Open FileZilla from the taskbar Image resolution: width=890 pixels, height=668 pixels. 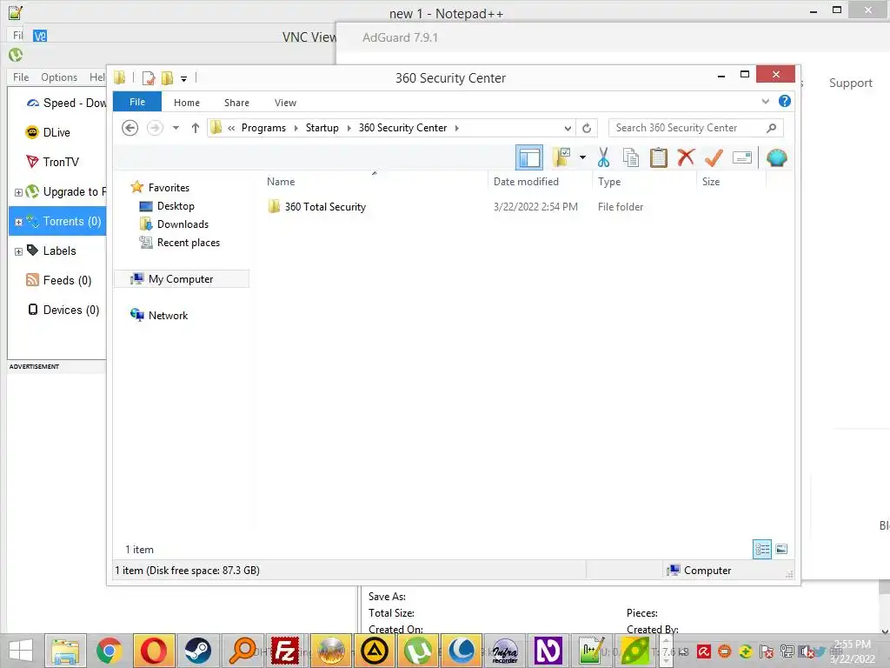pyautogui.click(x=285, y=651)
